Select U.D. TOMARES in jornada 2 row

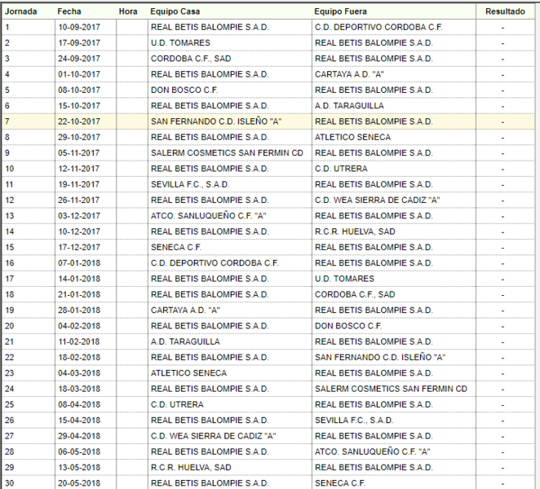click(x=180, y=43)
